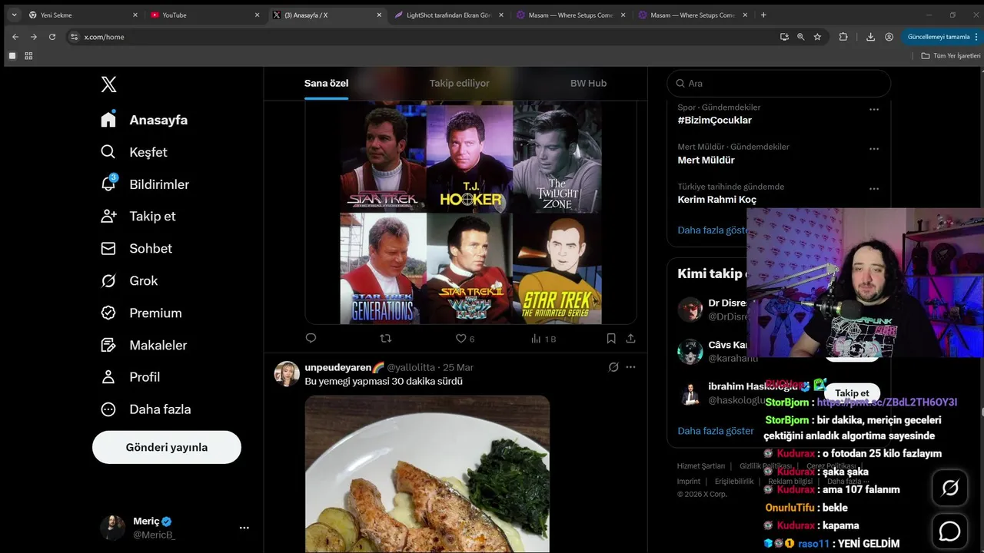
Task: Open floating chat bubble button
Action: [x=950, y=531]
